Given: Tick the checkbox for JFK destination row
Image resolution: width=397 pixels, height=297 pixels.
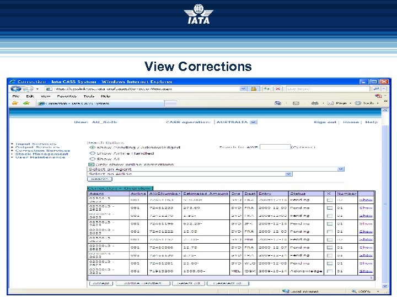Looking at the screenshot, I should click(329, 224).
